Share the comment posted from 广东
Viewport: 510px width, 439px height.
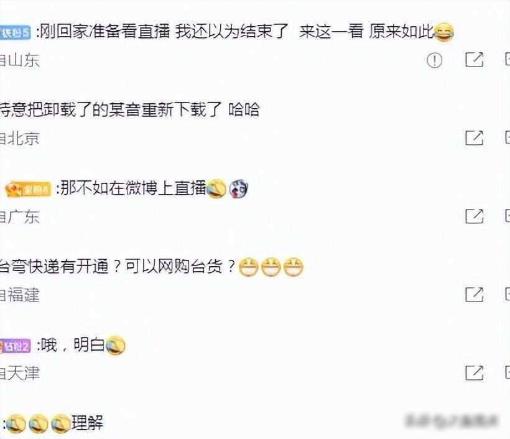[474, 216]
